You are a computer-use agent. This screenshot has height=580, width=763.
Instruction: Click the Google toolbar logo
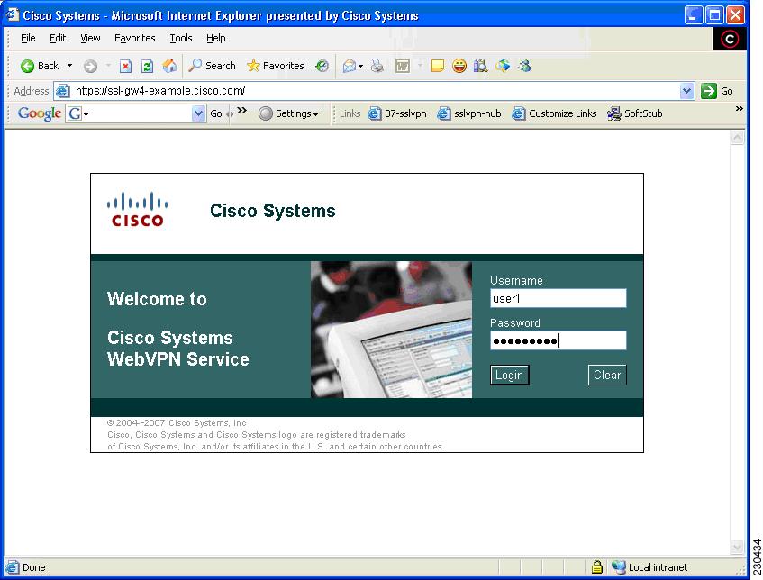(x=39, y=113)
